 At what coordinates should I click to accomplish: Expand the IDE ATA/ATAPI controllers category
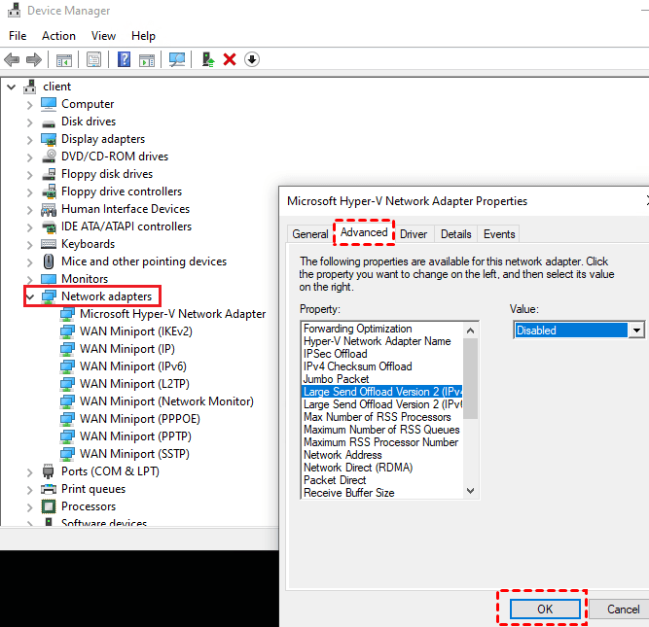pyautogui.click(x=30, y=227)
